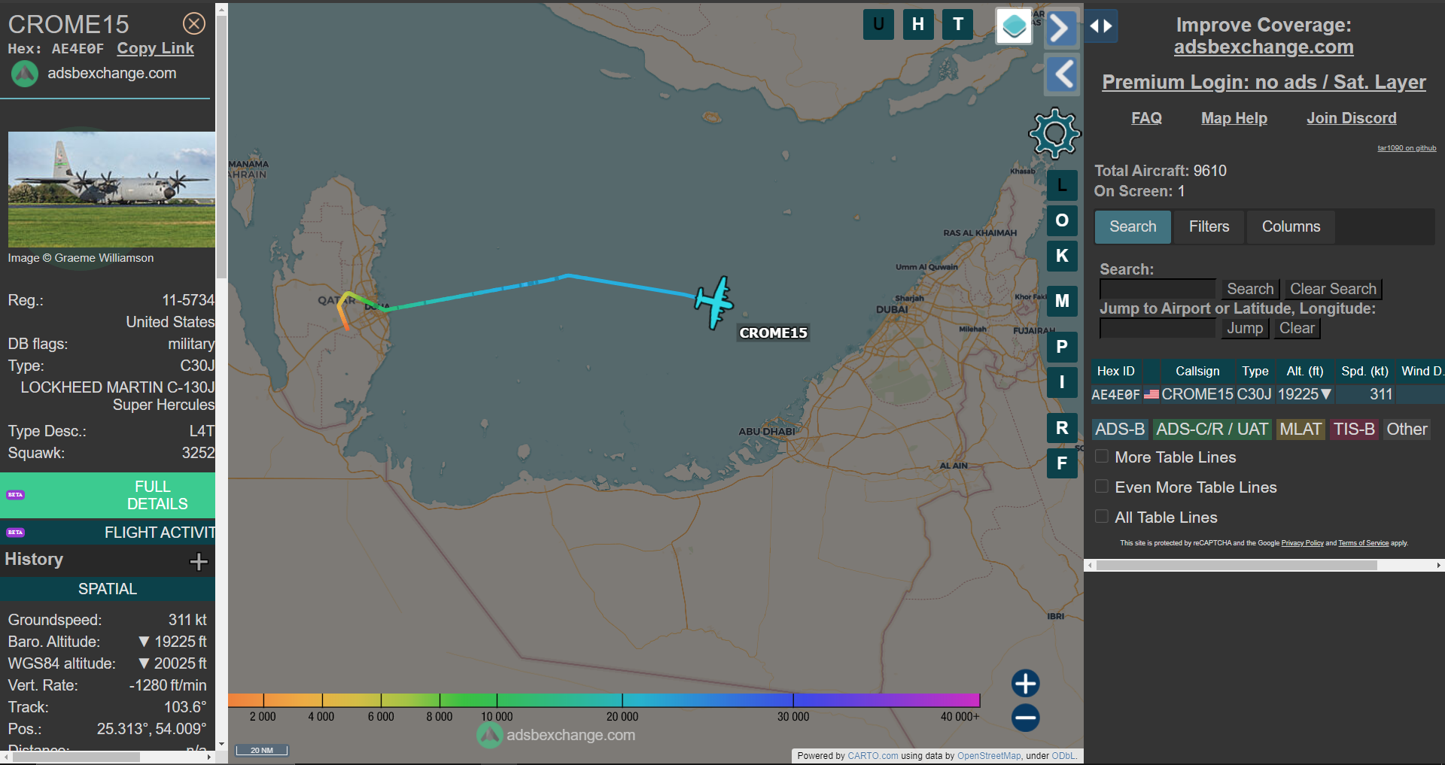Click the Copy Link link

click(x=155, y=48)
